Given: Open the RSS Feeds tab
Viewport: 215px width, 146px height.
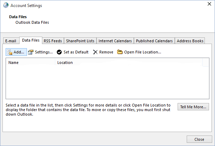Looking at the screenshot, I should click(53, 41).
